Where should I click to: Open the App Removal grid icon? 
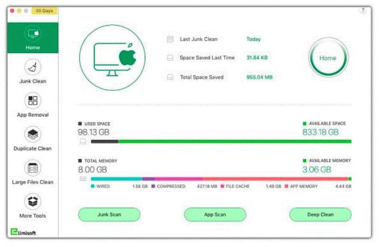click(33, 101)
